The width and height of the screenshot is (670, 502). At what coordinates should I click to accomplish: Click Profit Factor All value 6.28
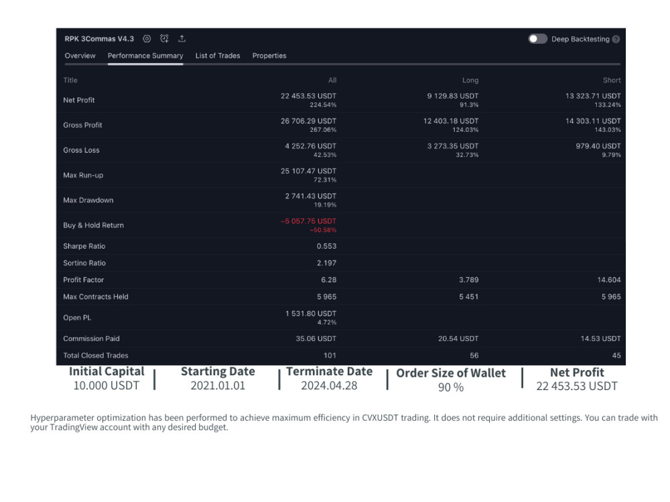tap(328, 279)
